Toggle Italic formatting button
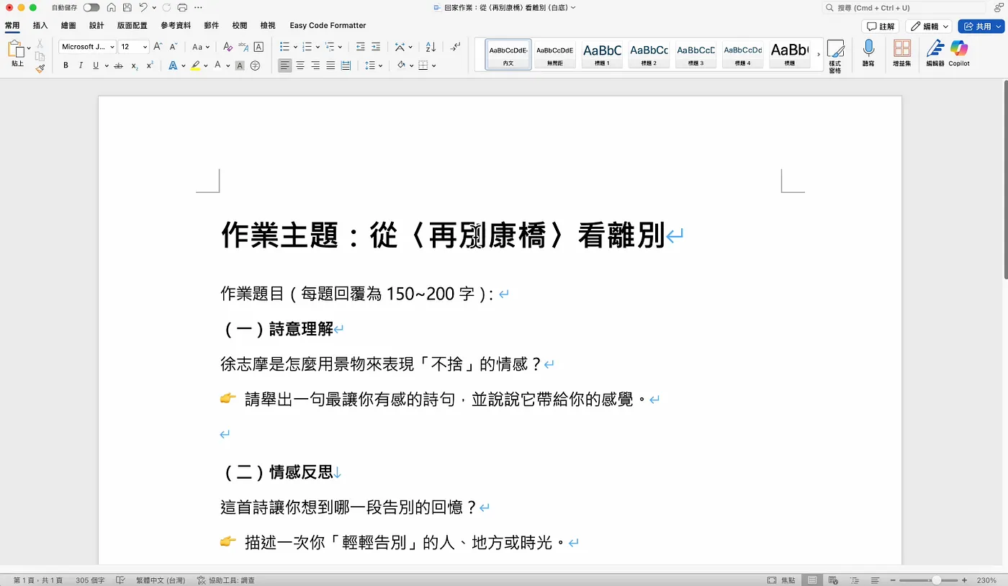1008x586 pixels. tap(81, 66)
